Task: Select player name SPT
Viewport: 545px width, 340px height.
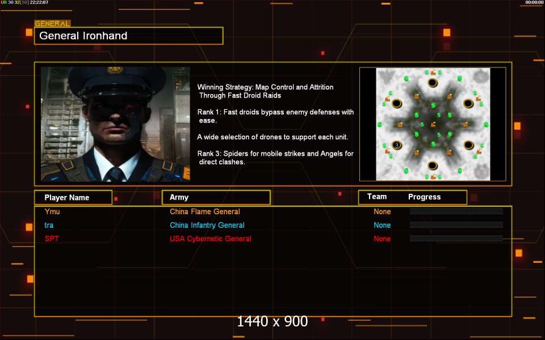Action: 52,239
